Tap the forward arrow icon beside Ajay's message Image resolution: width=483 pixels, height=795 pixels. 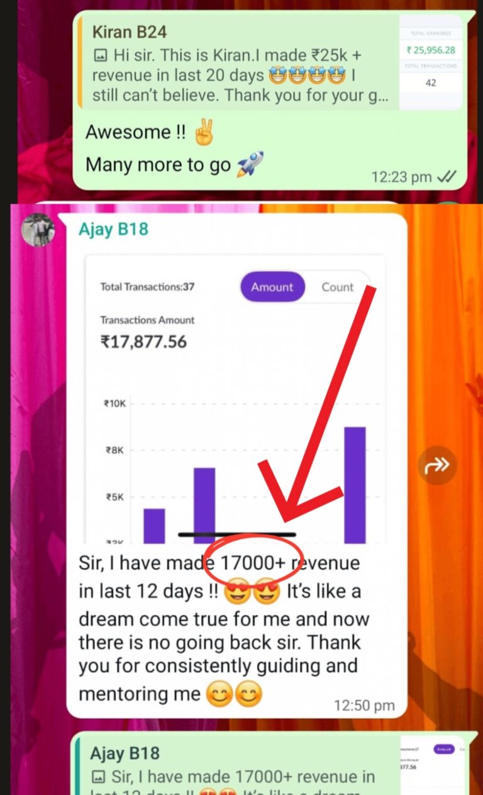coord(437,465)
